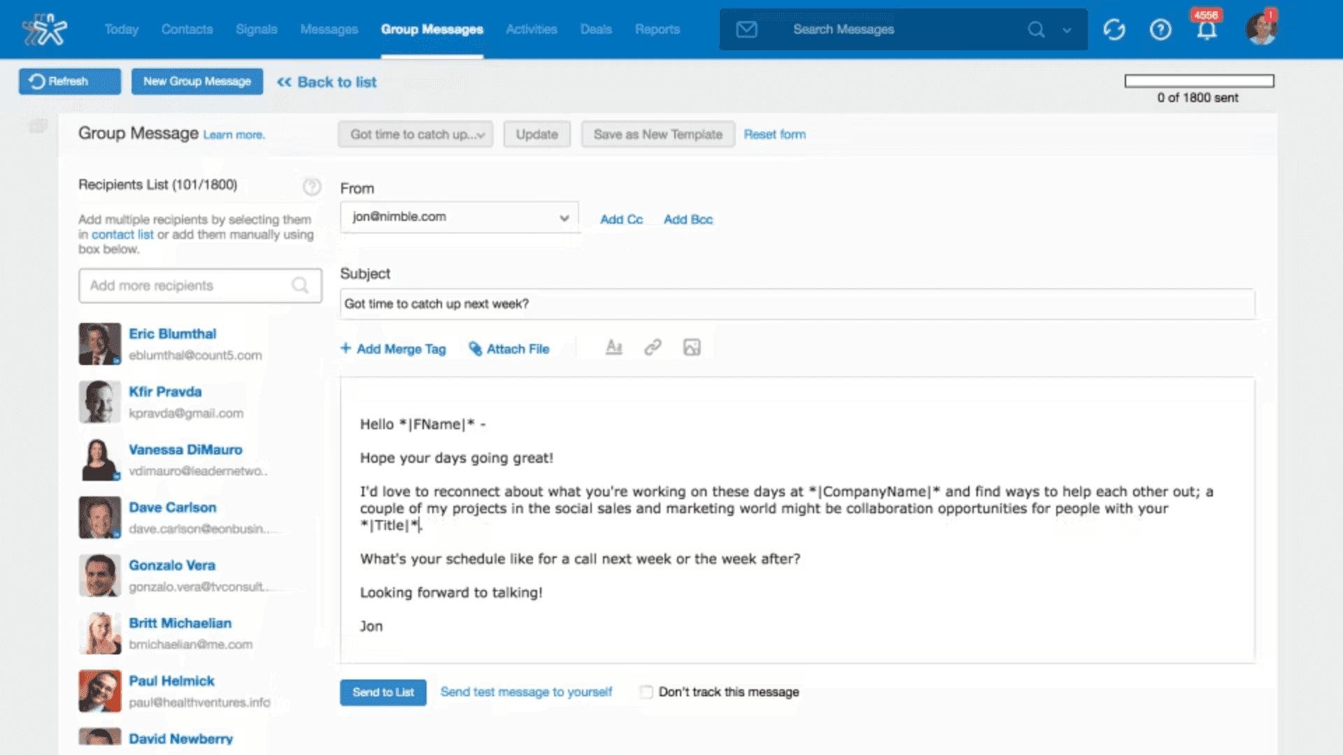The width and height of the screenshot is (1343, 755).
Task: Click Send test message to yourself link
Action: click(526, 692)
